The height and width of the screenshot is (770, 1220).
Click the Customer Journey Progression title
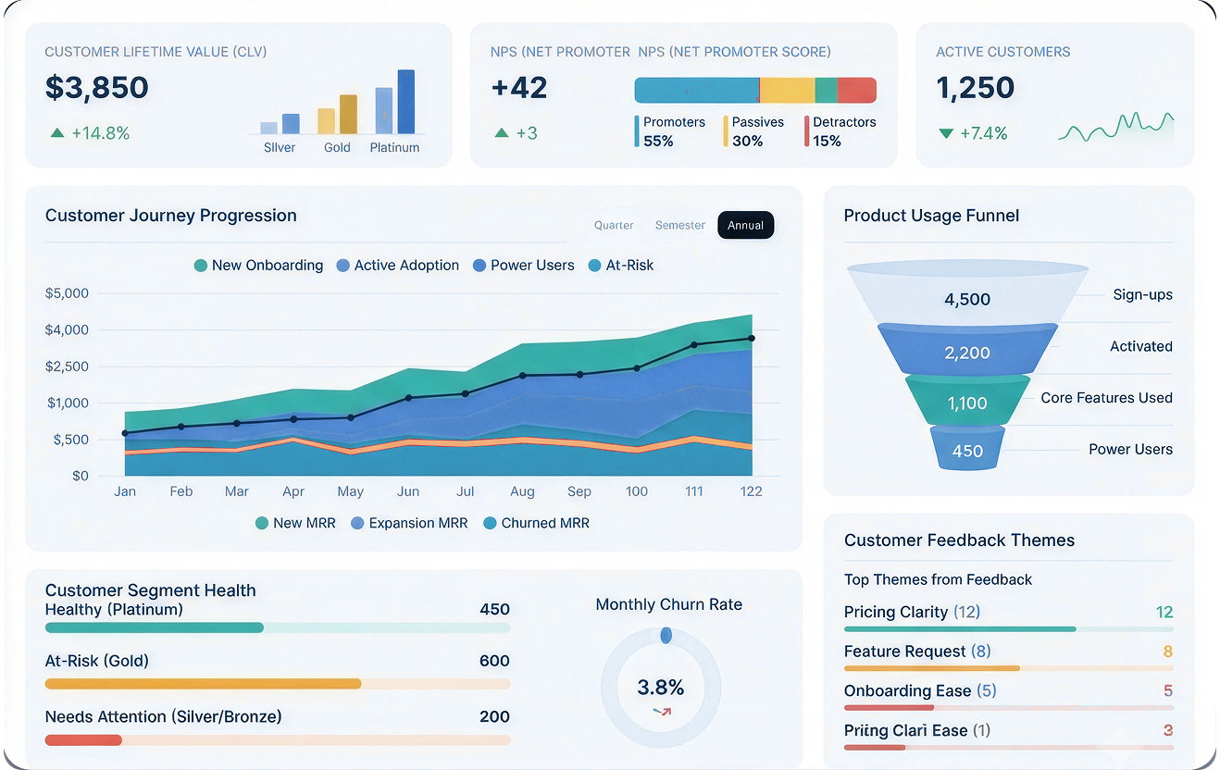pyautogui.click(x=171, y=216)
